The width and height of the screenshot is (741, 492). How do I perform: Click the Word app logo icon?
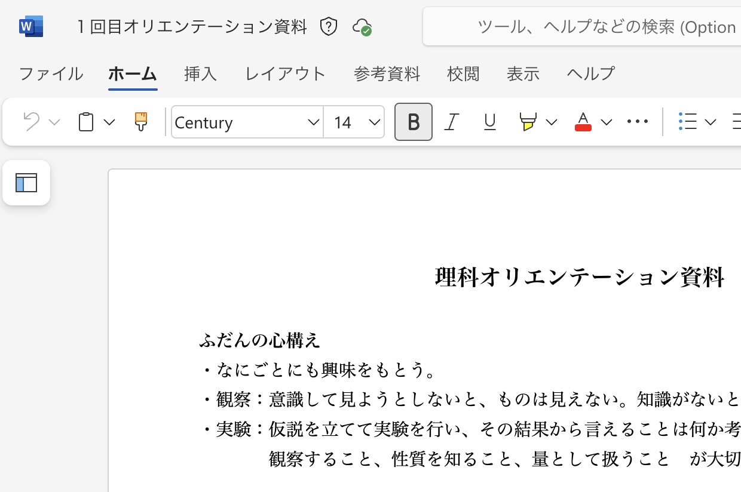(x=30, y=27)
